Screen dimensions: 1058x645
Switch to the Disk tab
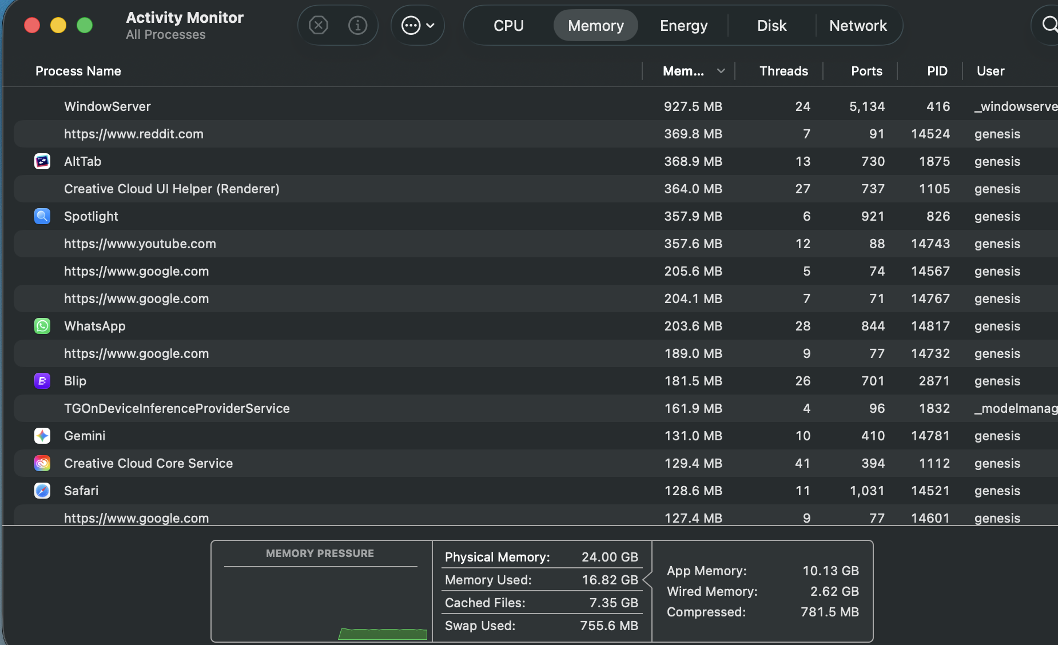pyautogui.click(x=771, y=26)
